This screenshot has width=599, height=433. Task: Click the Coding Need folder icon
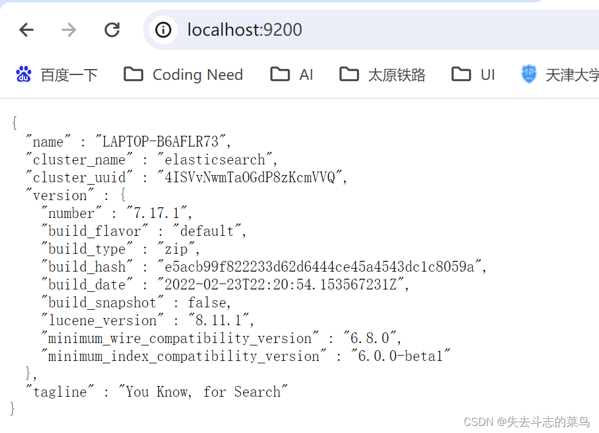pyautogui.click(x=132, y=74)
